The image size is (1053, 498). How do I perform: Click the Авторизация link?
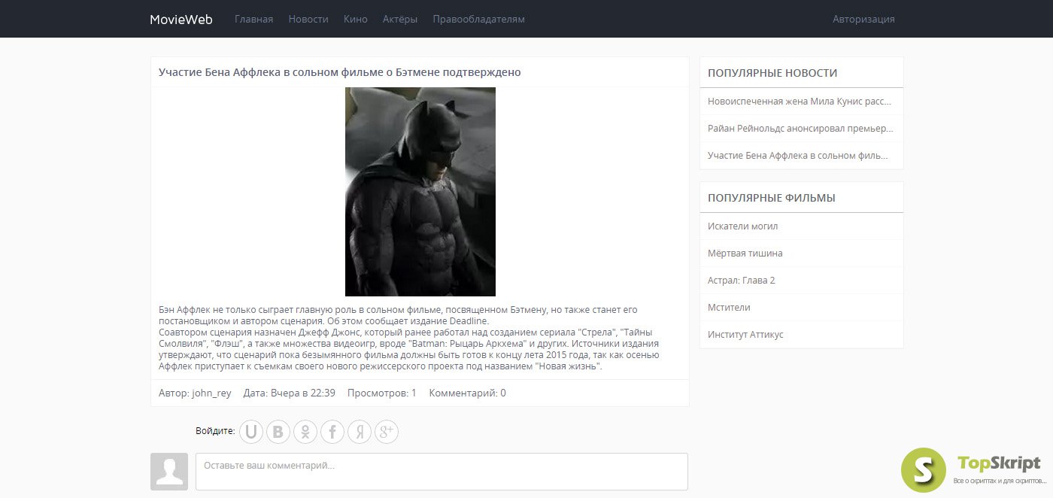pos(863,19)
